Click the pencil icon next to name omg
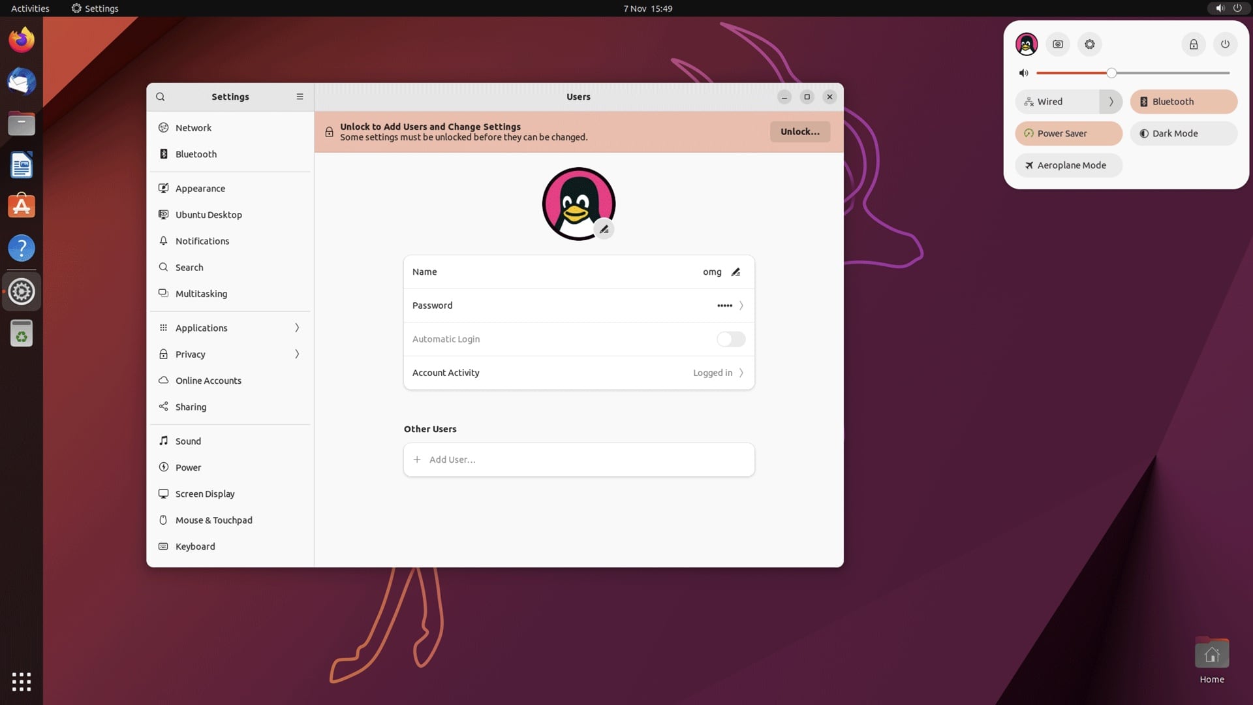This screenshot has height=705, width=1253. coord(735,272)
